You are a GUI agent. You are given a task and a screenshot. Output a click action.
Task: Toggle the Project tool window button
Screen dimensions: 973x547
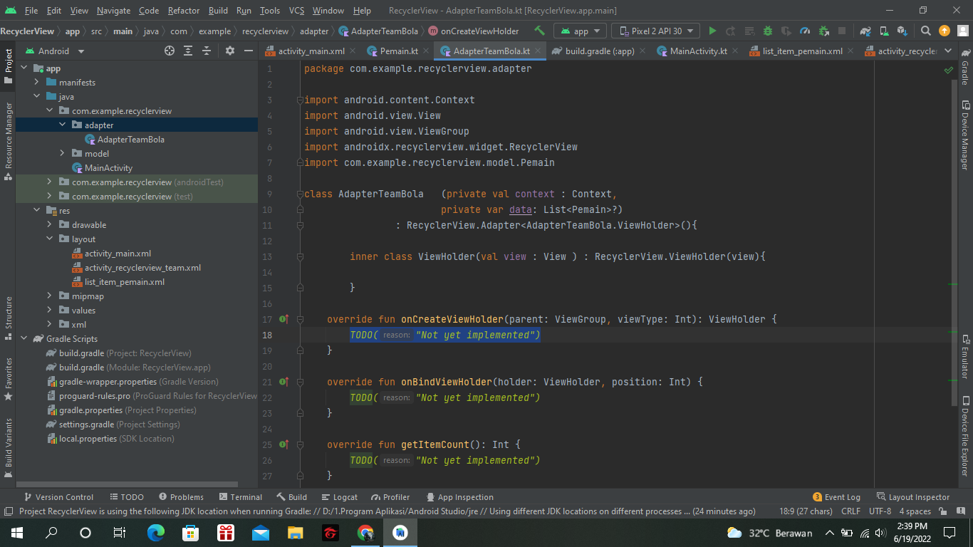coord(8,66)
